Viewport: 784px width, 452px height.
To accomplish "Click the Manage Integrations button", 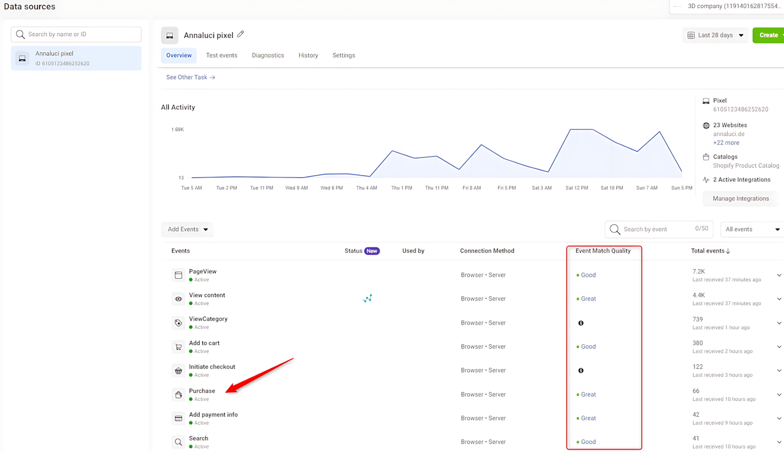I will (740, 199).
